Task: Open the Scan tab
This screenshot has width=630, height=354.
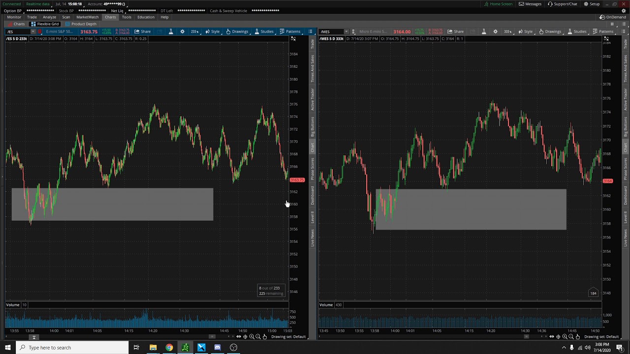Action: coord(66,17)
